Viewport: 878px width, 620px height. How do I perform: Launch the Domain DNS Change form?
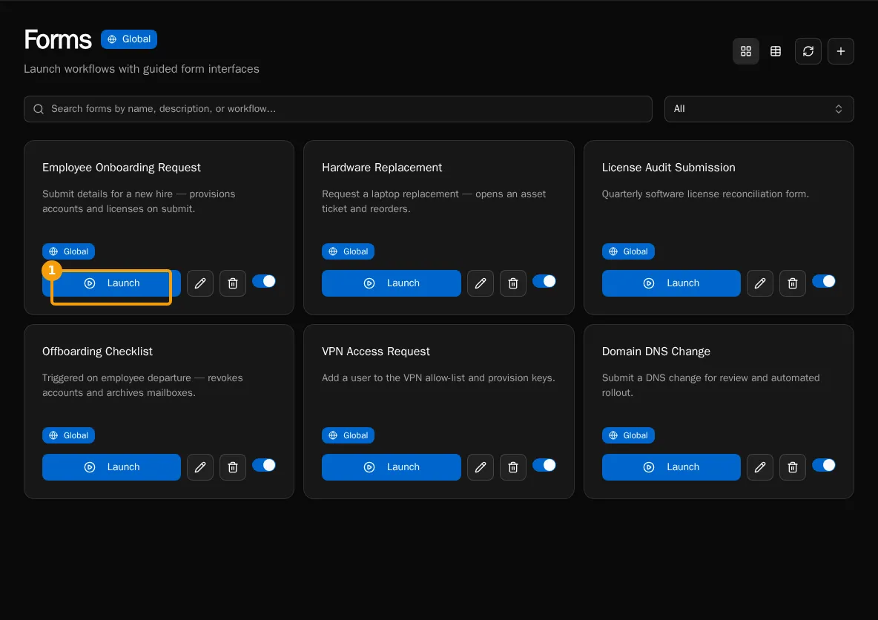671,467
